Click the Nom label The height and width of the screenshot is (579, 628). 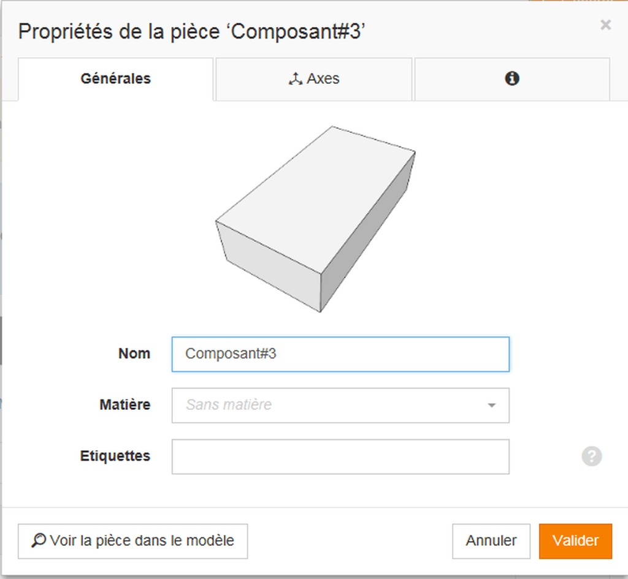(x=134, y=354)
